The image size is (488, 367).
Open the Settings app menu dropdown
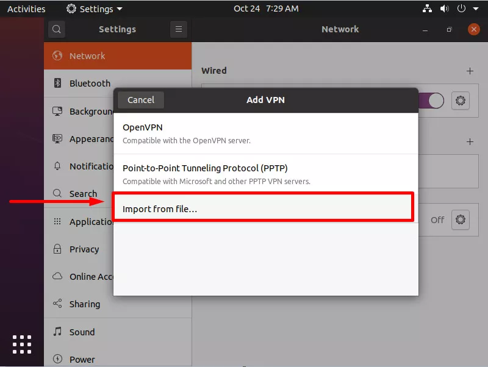[x=95, y=9]
